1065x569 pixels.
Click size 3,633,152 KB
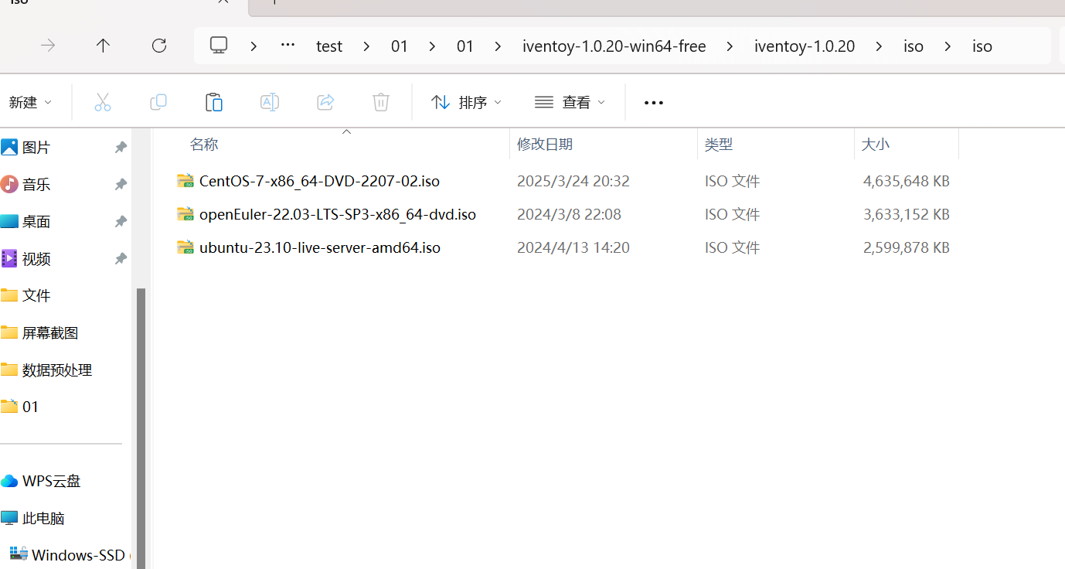(x=907, y=214)
